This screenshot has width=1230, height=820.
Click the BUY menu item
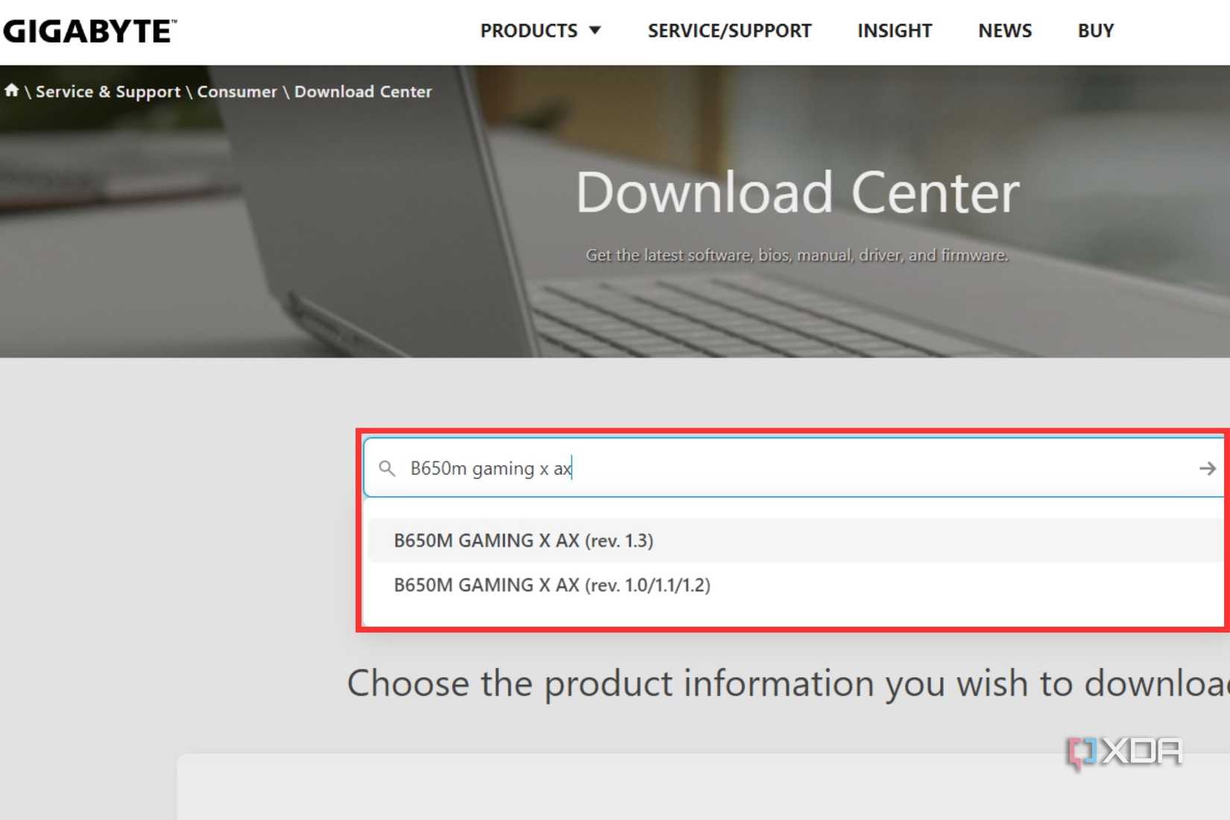click(1096, 31)
